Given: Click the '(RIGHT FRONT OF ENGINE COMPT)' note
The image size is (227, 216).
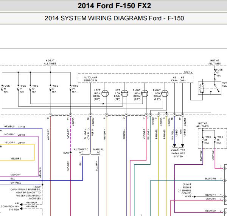Looking at the screenshot, I should coord(185,189).
